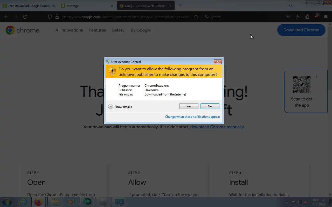Click Yes in User Account Control dialog

tap(189, 106)
